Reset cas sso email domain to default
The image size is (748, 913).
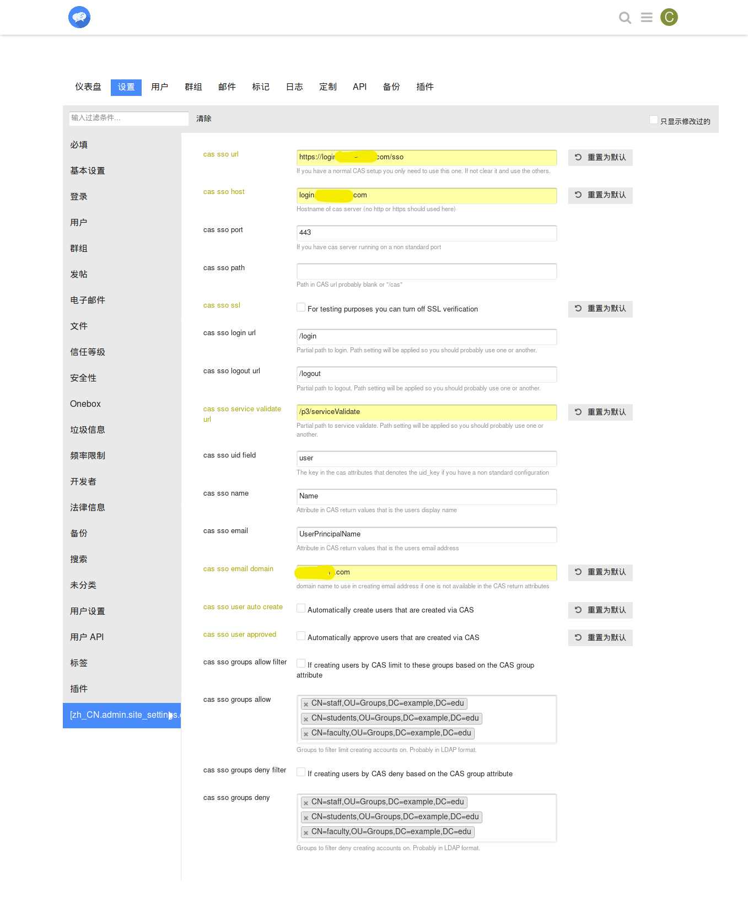pos(600,572)
